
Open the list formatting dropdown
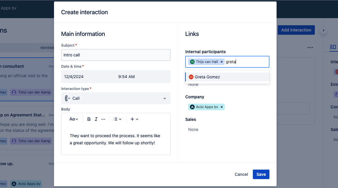coord(118,119)
